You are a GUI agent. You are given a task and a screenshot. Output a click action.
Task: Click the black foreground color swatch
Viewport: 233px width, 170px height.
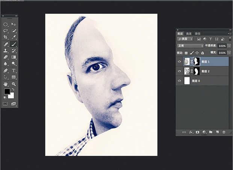(7, 91)
